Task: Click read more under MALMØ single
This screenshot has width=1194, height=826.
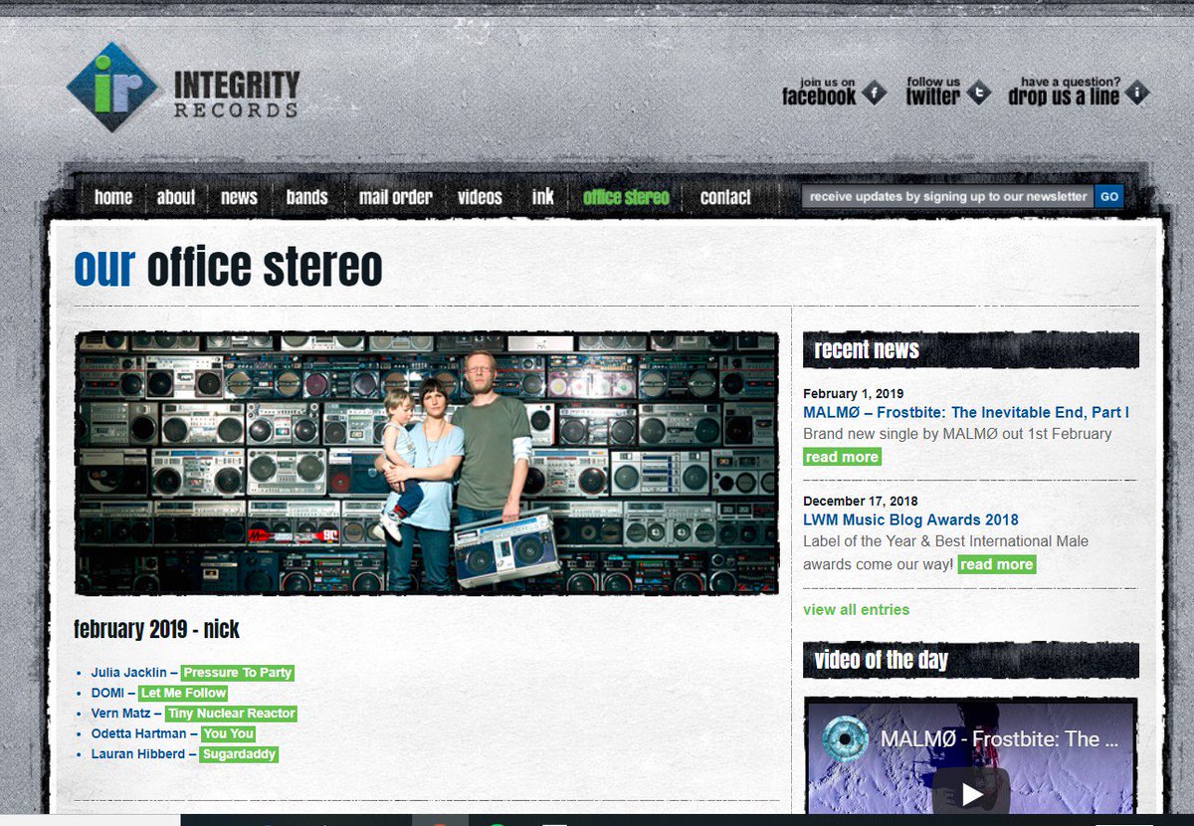Action: [x=842, y=457]
